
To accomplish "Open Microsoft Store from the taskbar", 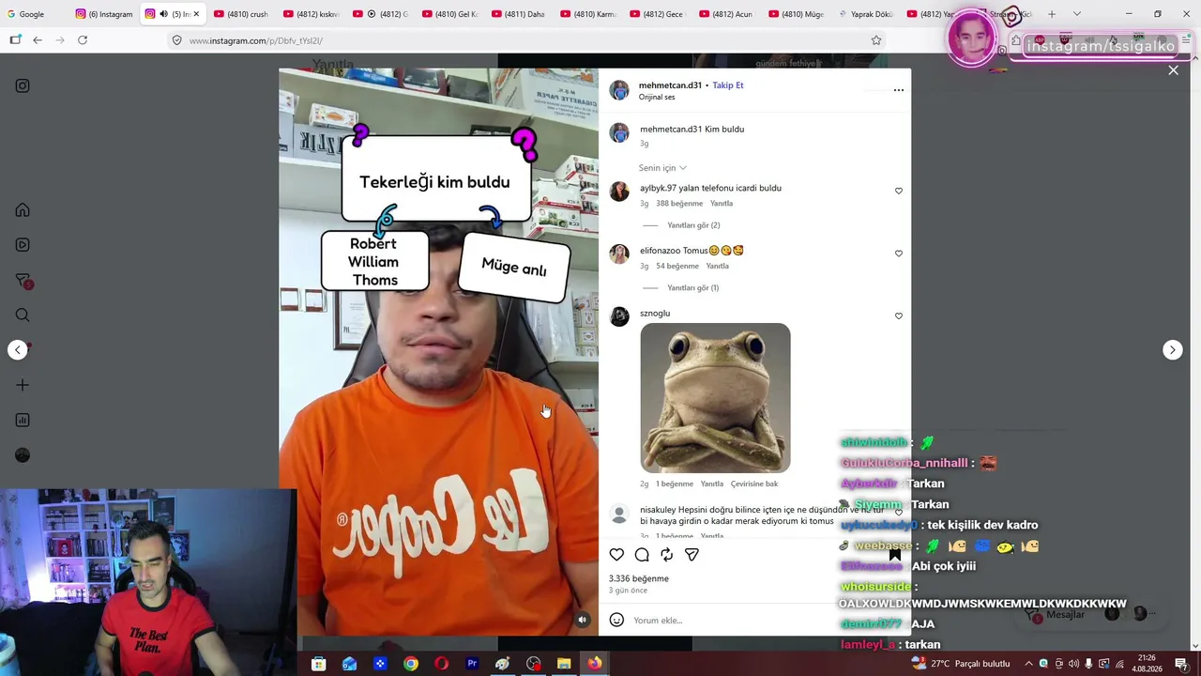I will point(318,664).
